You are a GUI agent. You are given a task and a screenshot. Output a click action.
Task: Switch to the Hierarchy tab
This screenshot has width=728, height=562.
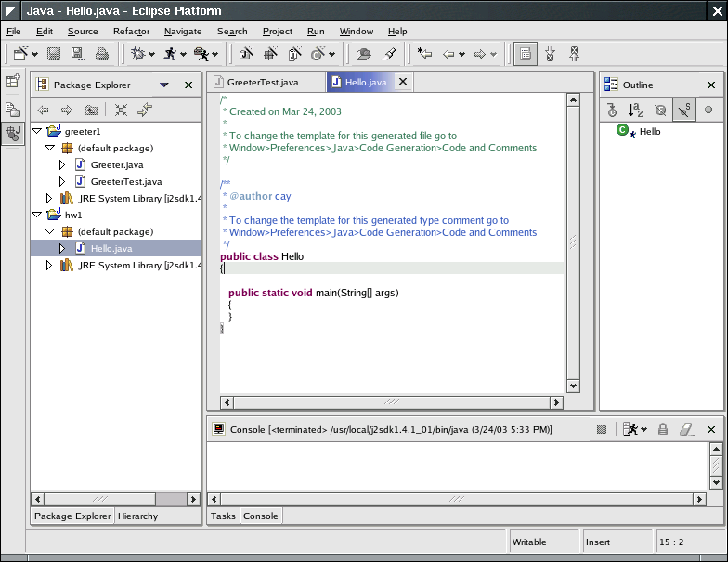pyautogui.click(x=137, y=516)
